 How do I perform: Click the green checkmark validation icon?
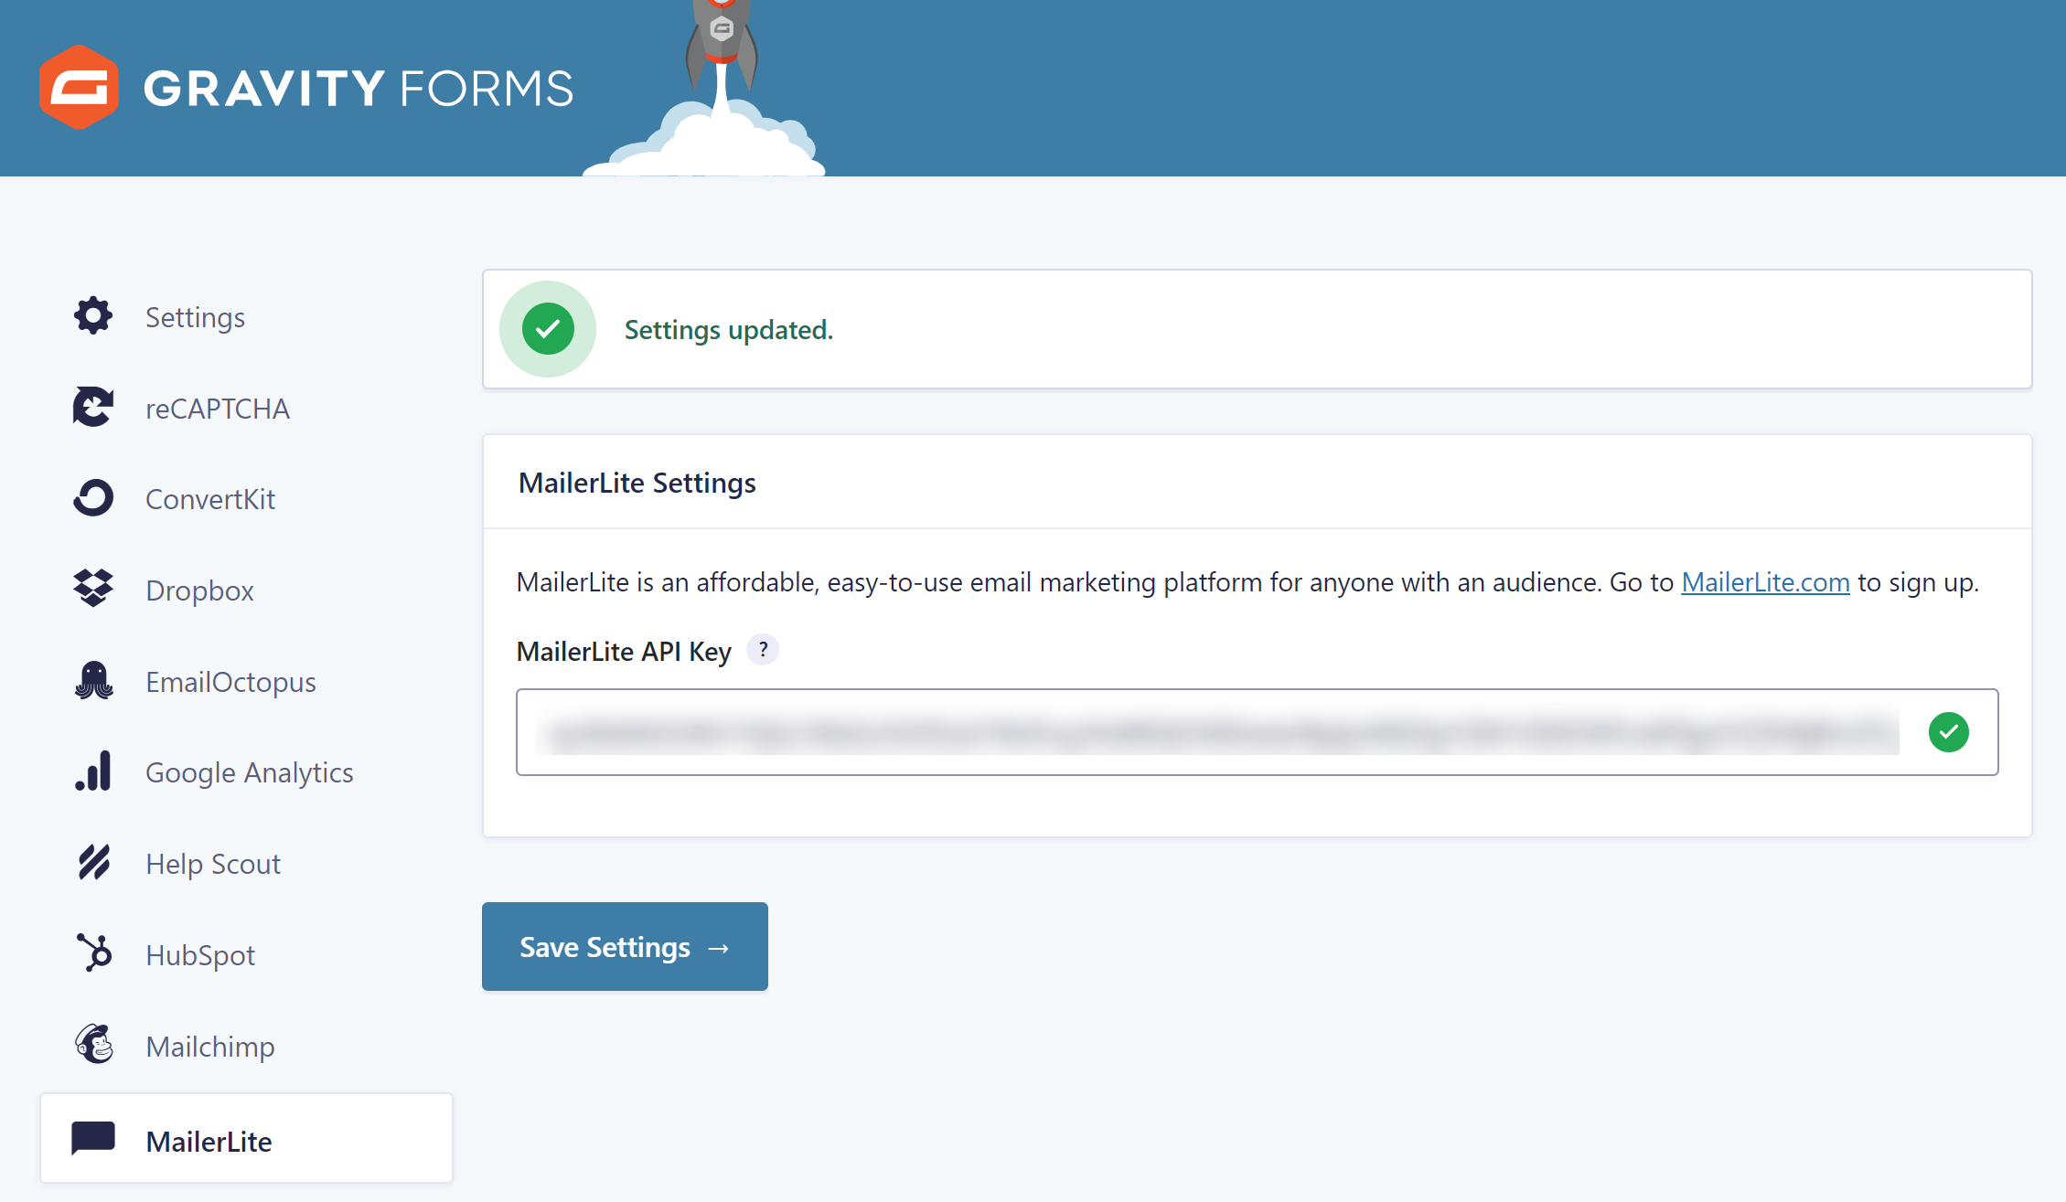point(1950,729)
